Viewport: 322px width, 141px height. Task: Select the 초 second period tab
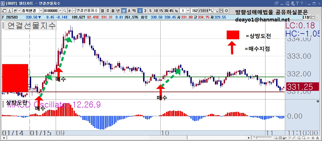click(x=129, y=11)
